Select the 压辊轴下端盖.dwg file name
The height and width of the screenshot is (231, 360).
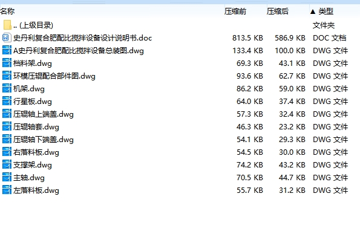click(x=44, y=140)
